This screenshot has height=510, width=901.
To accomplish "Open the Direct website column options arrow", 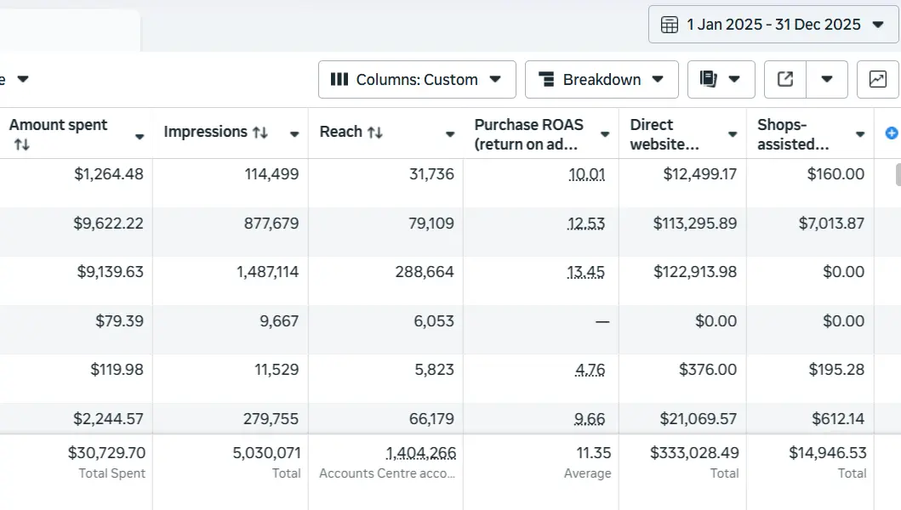I will pos(733,134).
